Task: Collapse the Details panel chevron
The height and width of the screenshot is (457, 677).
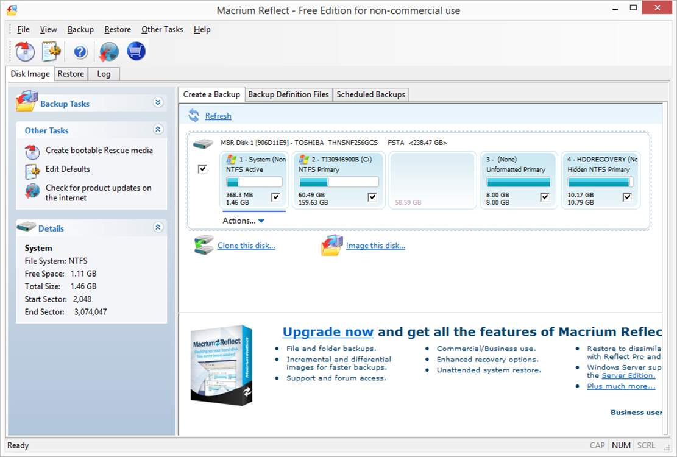Action: click(x=158, y=227)
